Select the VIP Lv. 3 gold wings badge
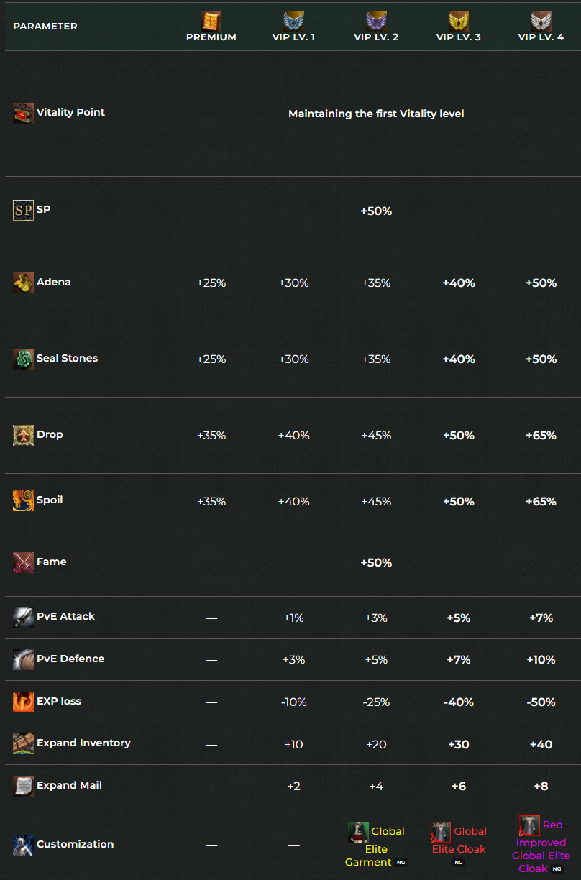The height and width of the screenshot is (880, 581). click(459, 20)
